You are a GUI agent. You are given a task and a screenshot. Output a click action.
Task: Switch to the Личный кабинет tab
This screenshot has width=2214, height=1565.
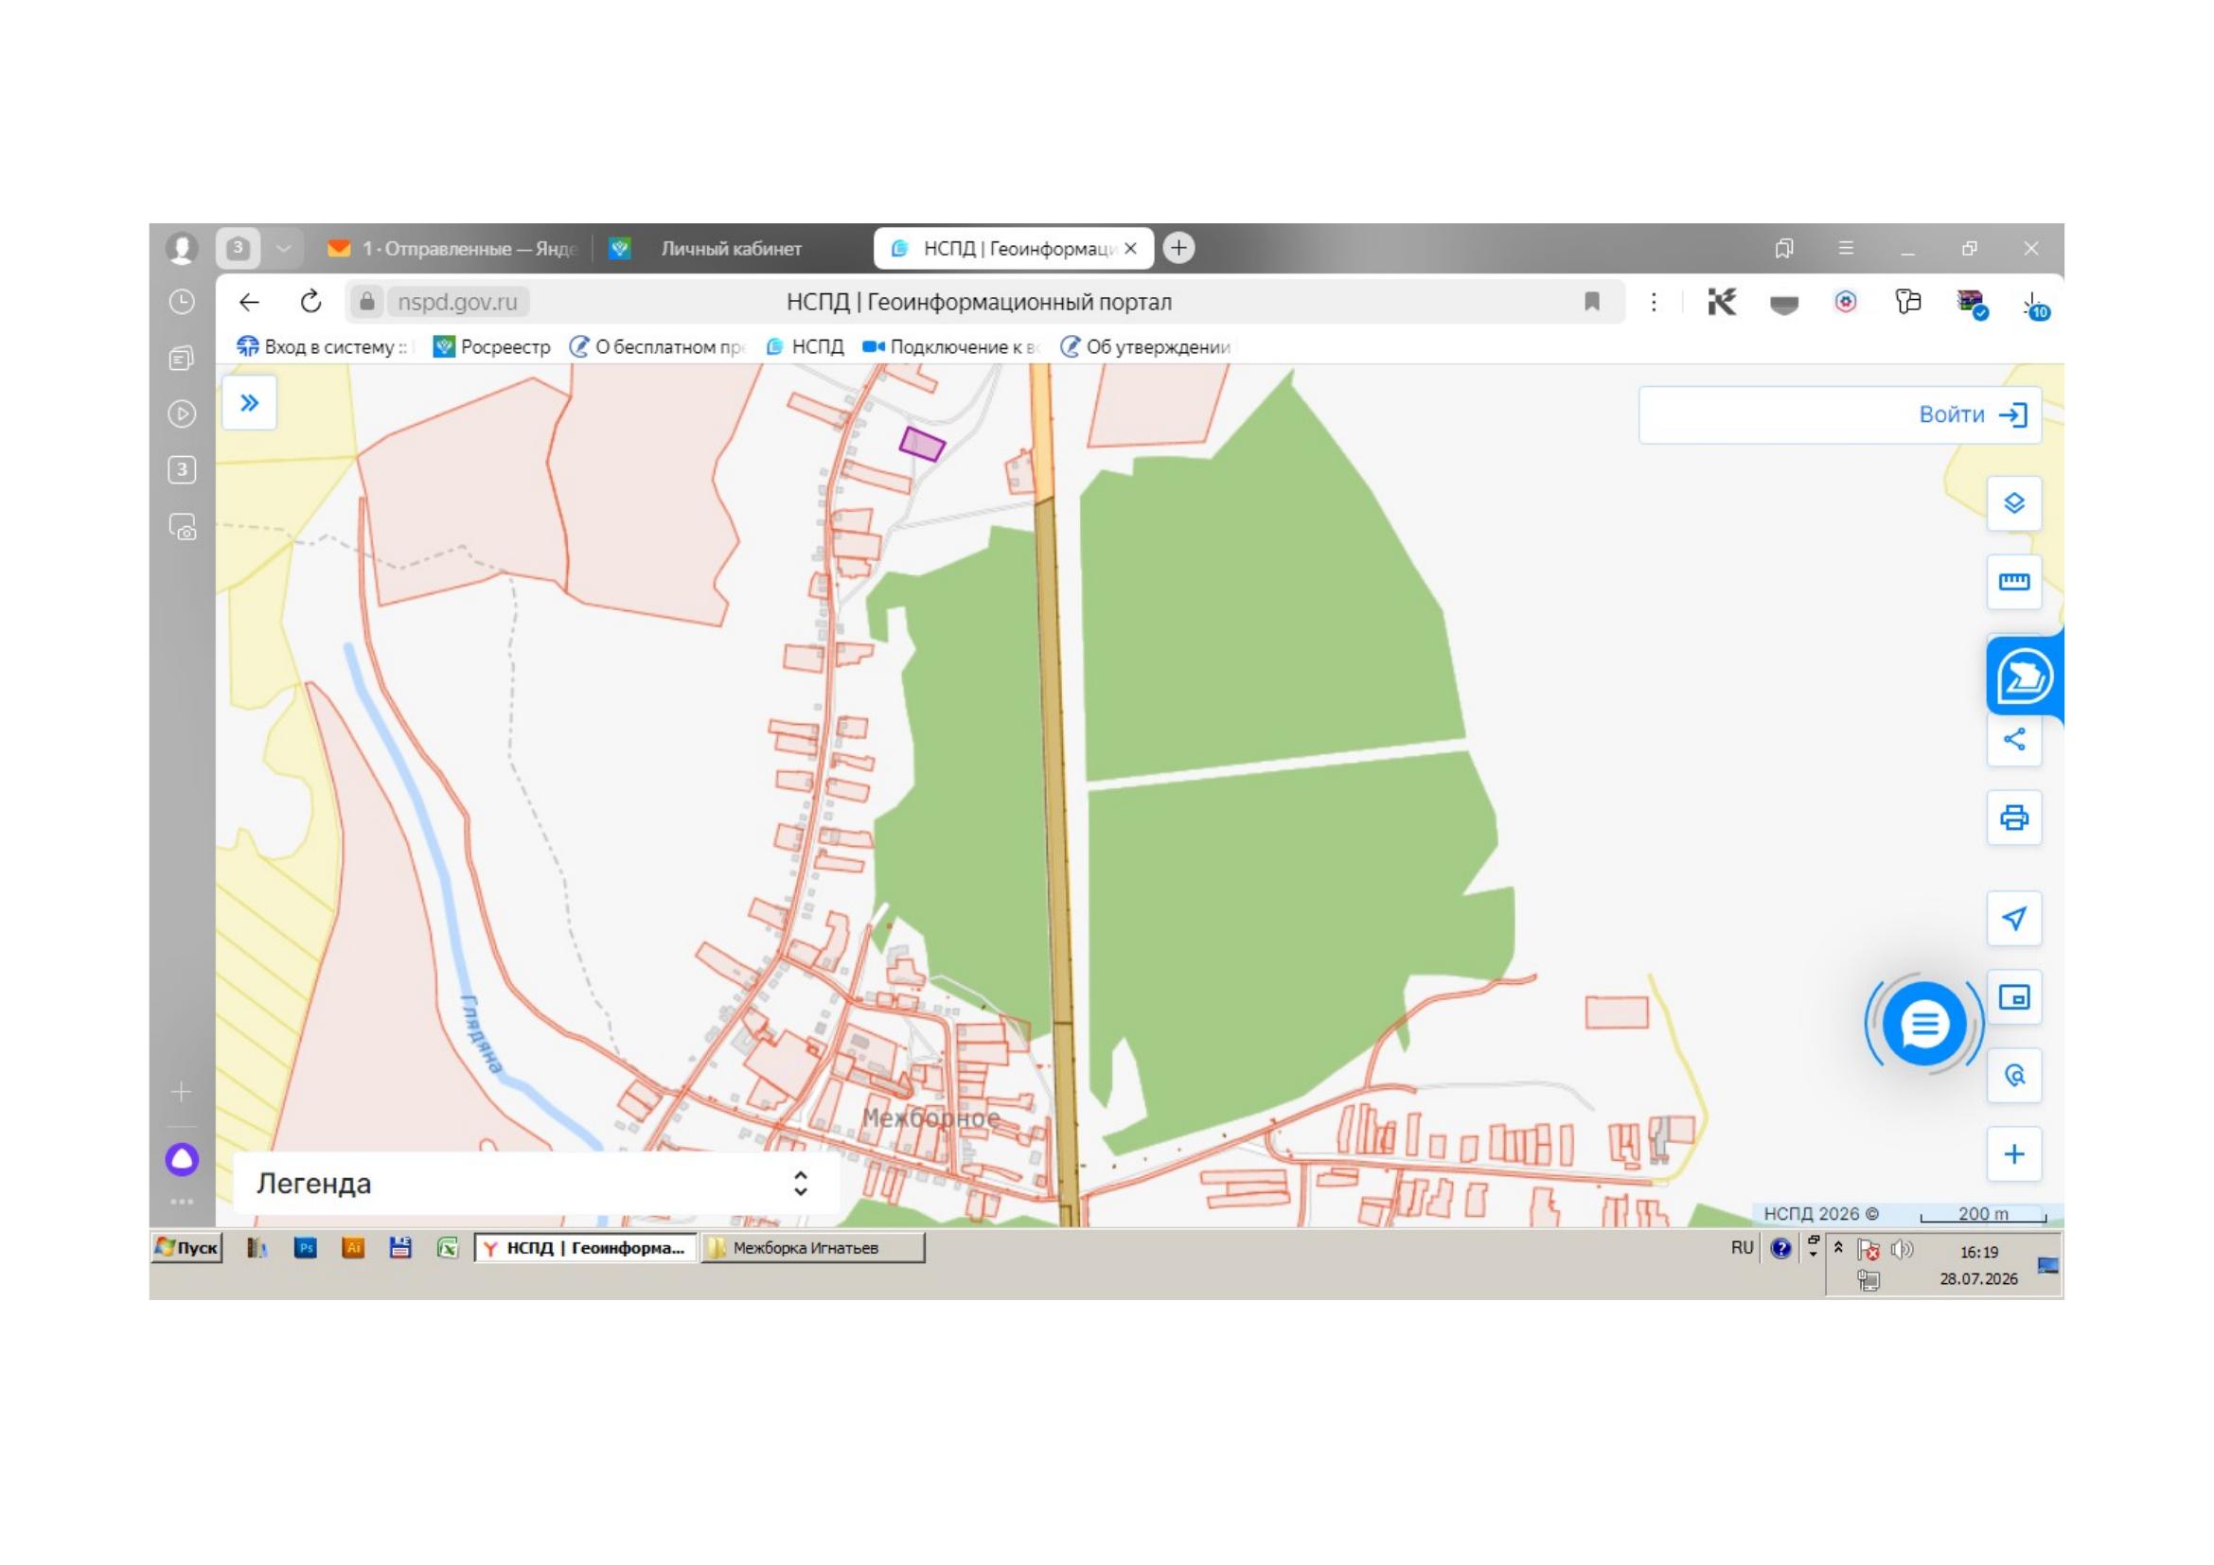click(x=730, y=249)
